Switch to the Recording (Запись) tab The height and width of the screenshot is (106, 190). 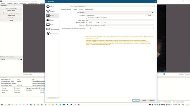(x=75, y=9)
